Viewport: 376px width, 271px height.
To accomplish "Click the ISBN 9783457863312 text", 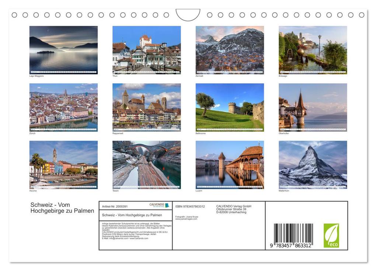I will coord(190,206).
